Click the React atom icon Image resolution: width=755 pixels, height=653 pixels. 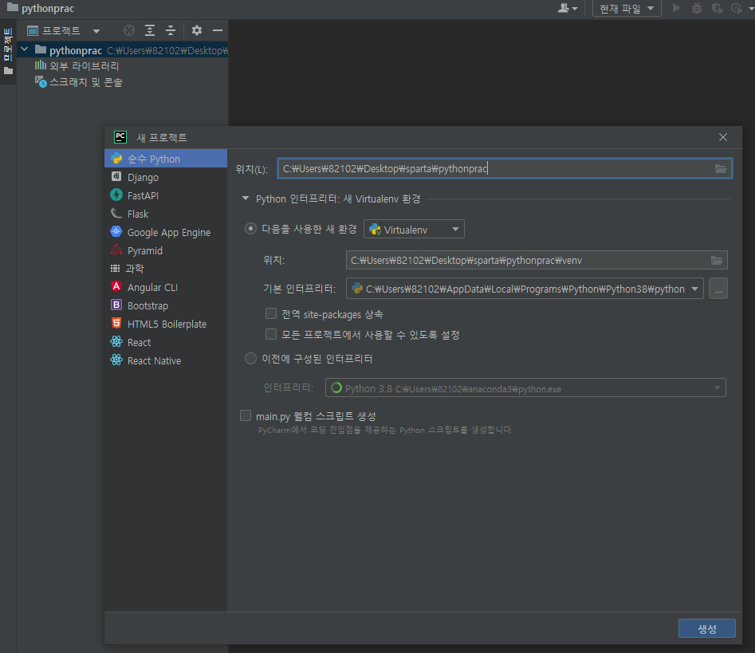[x=116, y=342]
